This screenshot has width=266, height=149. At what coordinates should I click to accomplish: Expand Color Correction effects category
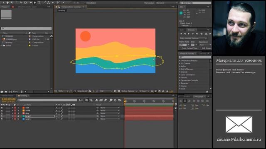(180, 74)
